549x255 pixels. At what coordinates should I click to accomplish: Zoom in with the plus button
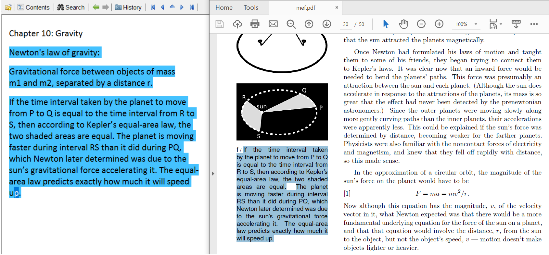[439, 24]
